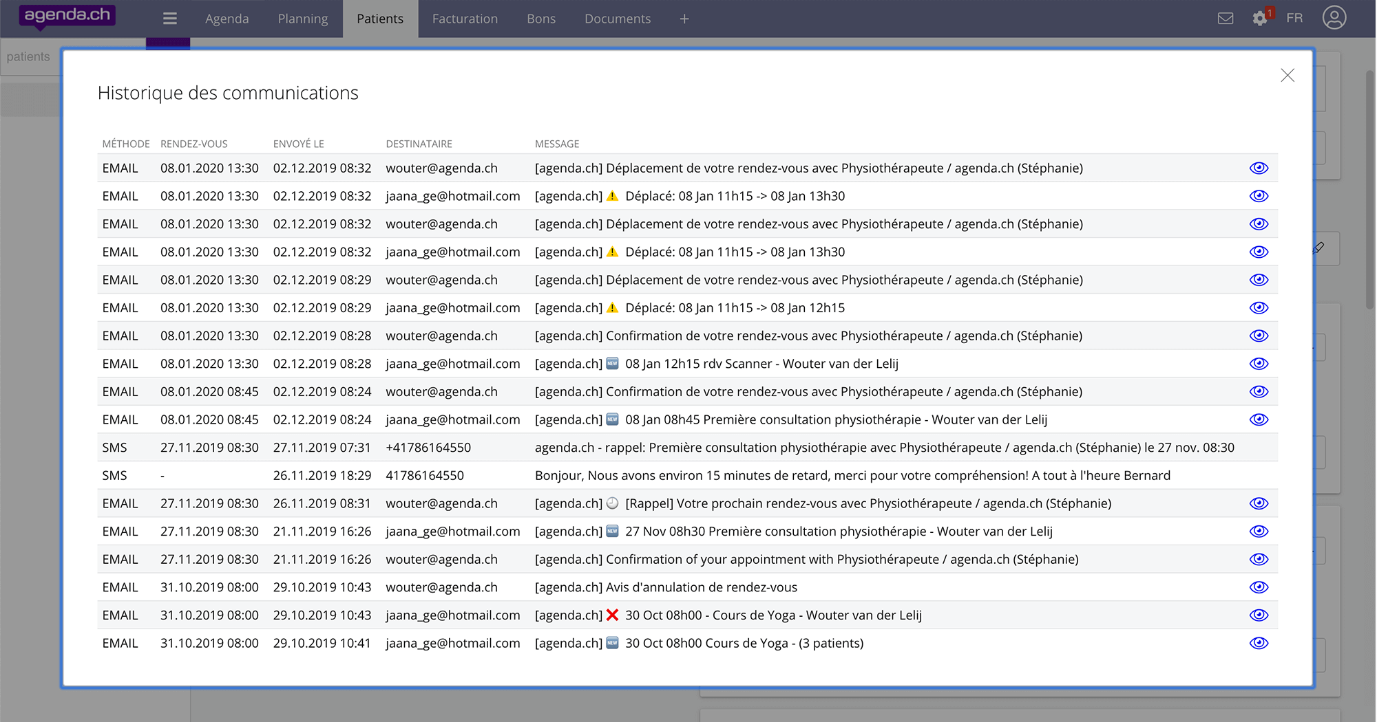View the Rappel prochain rendez-vous email

(x=1259, y=503)
